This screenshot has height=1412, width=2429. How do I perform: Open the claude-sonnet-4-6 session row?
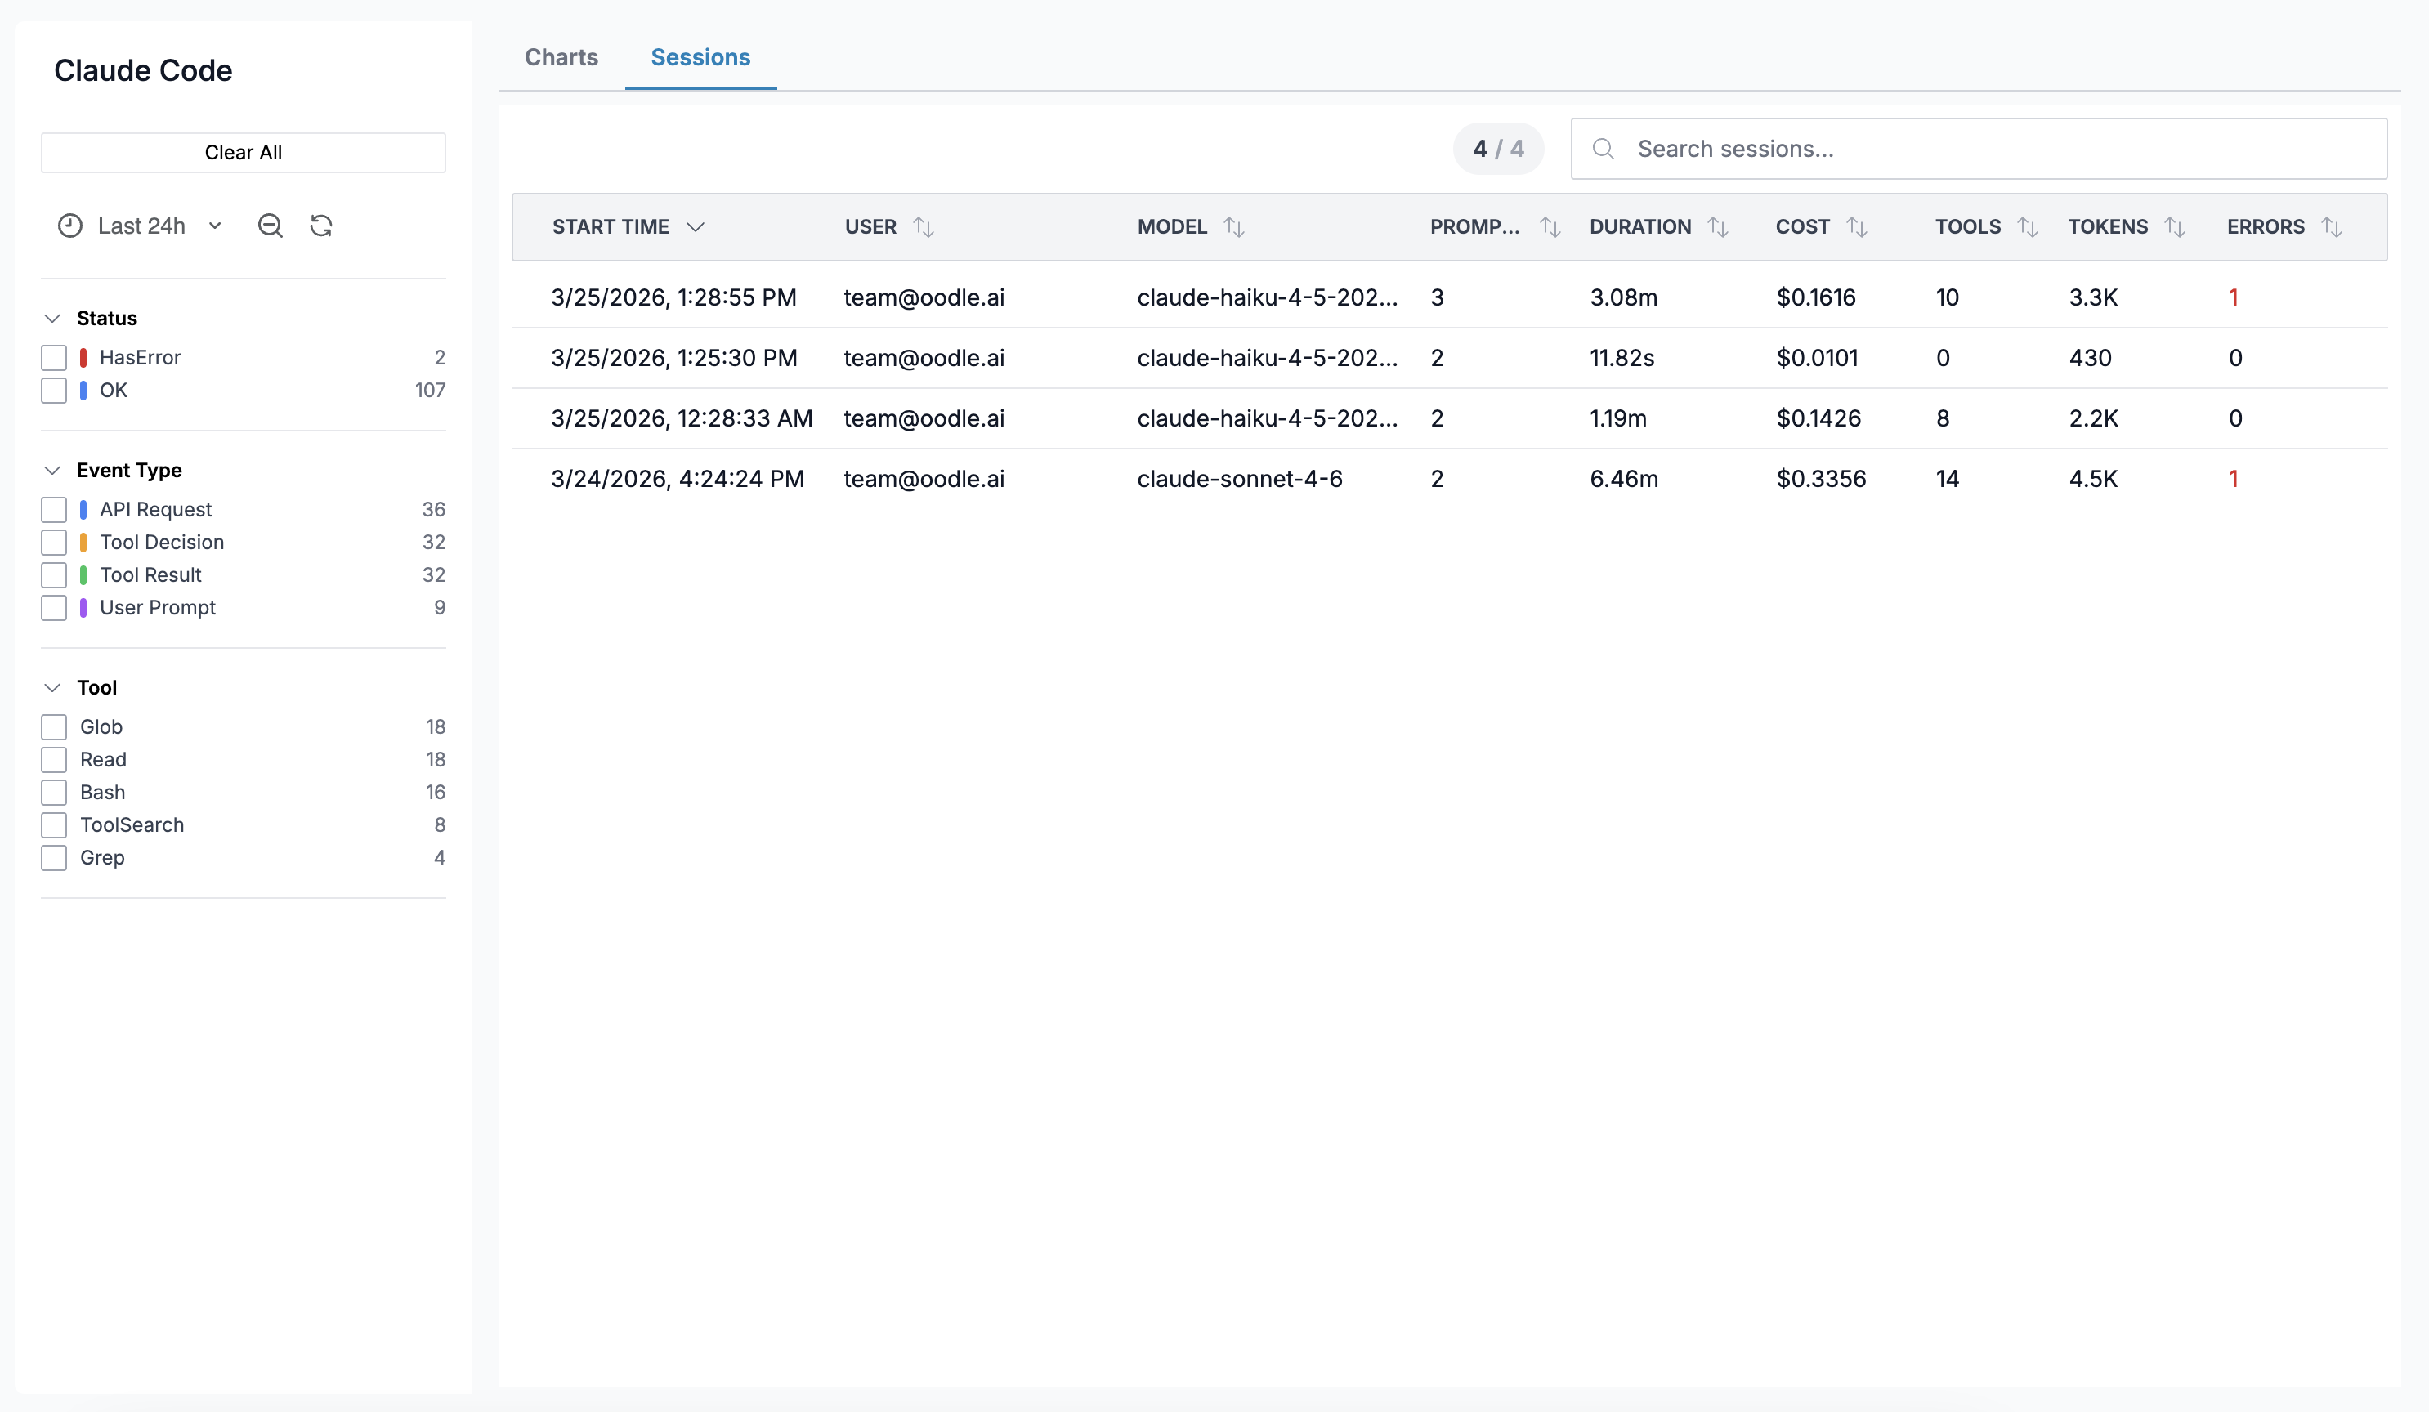click(1240, 479)
